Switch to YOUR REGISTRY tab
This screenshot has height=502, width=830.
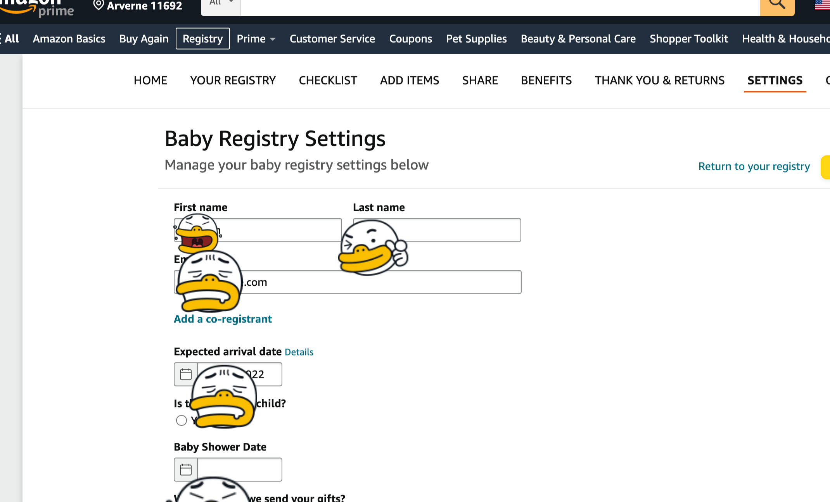click(233, 80)
